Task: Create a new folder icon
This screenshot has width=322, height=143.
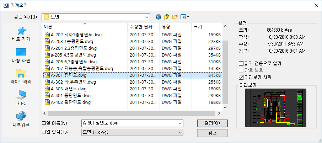Action: point(175,17)
